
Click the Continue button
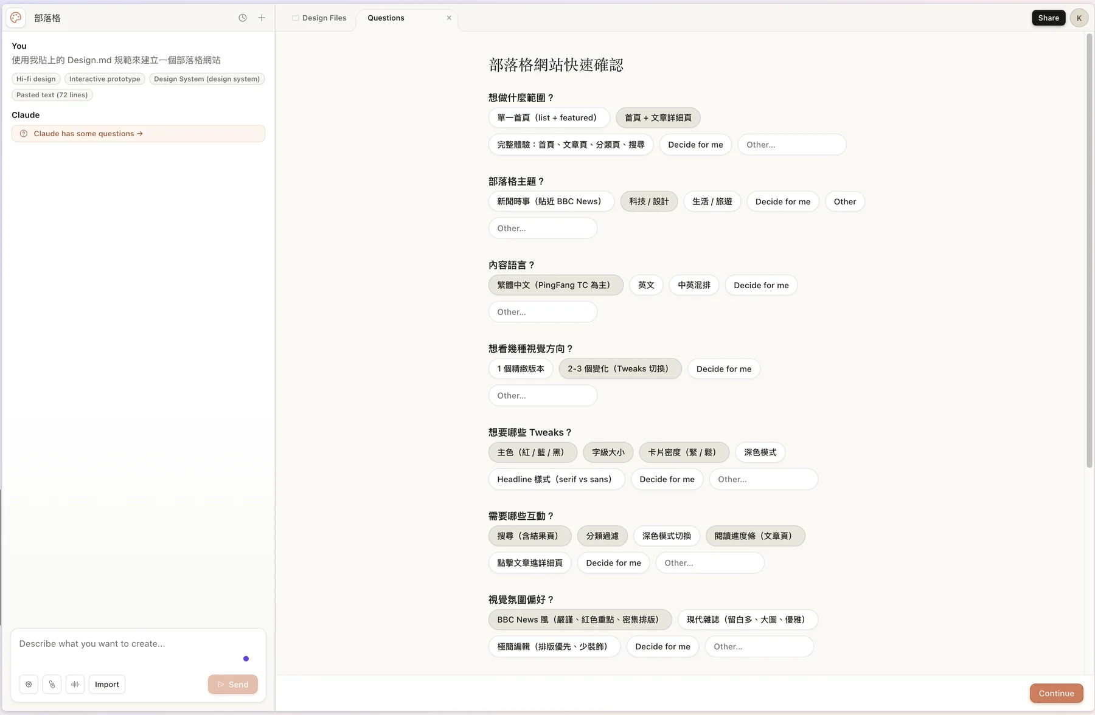coord(1056,693)
